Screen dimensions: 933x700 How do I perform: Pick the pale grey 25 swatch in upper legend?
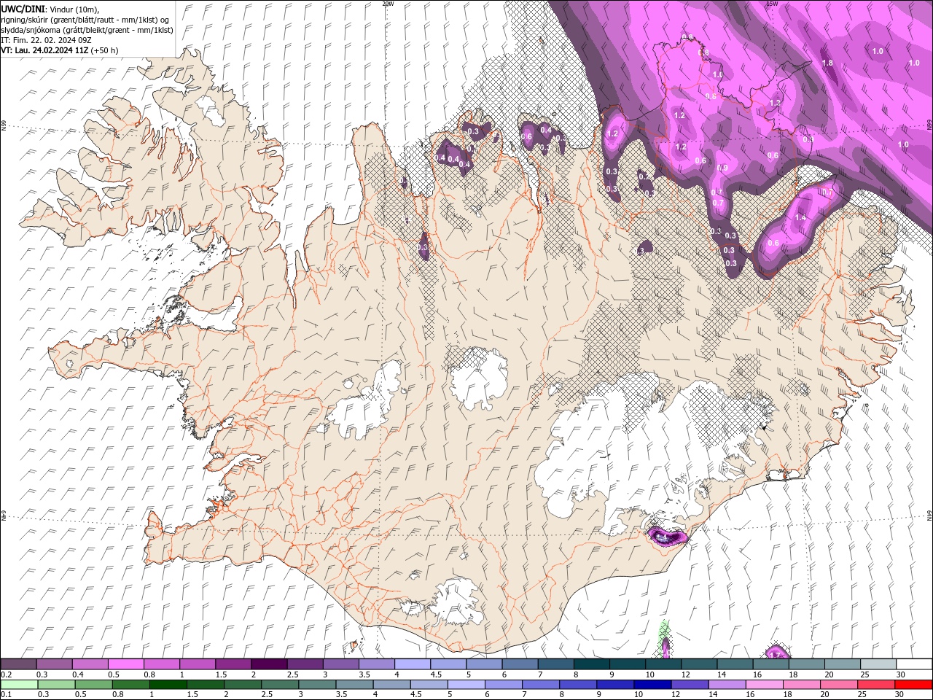pyautogui.click(x=879, y=664)
